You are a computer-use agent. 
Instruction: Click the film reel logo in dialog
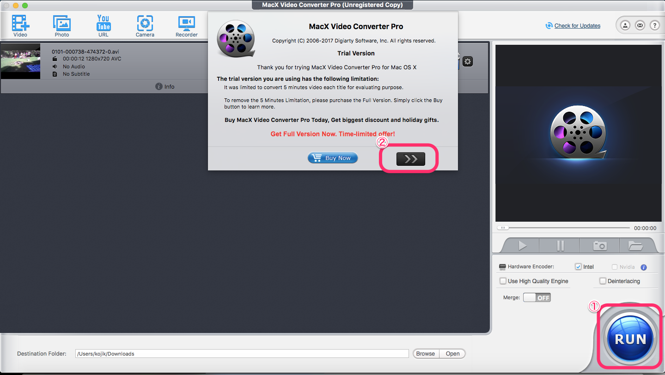click(236, 39)
